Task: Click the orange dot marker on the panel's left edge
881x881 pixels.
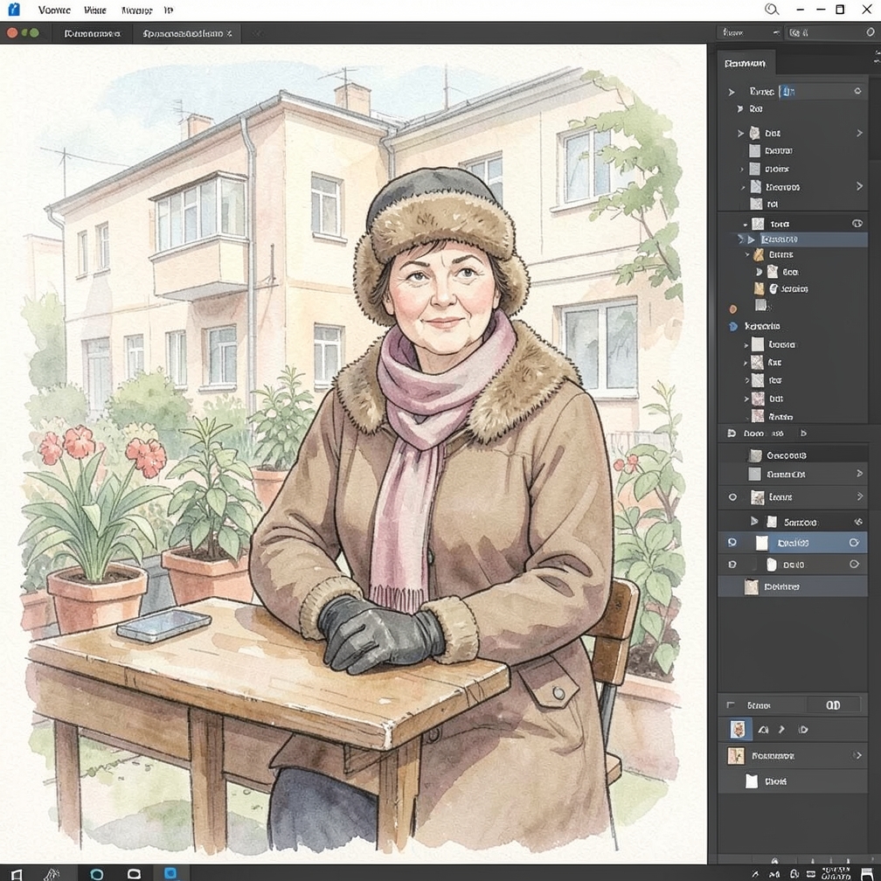Action: pyautogui.click(x=732, y=309)
